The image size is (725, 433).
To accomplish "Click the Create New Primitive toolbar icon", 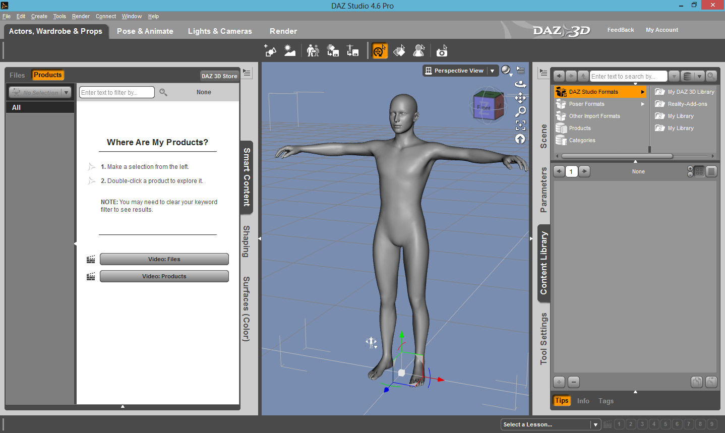I will (x=270, y=51).
